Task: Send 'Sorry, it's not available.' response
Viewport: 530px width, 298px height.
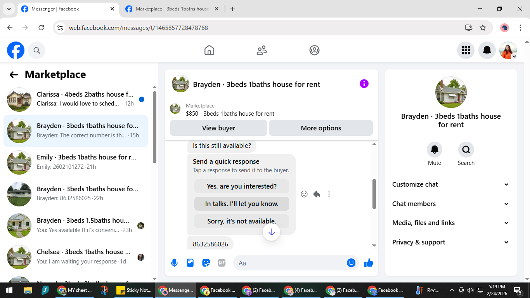Action: (242, 221)
